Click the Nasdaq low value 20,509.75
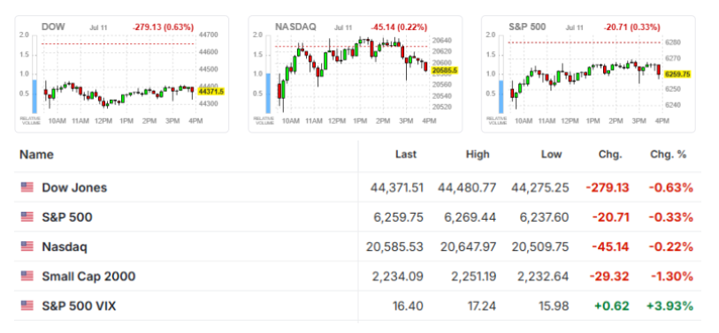719x333 pixels. coord(541,247)
